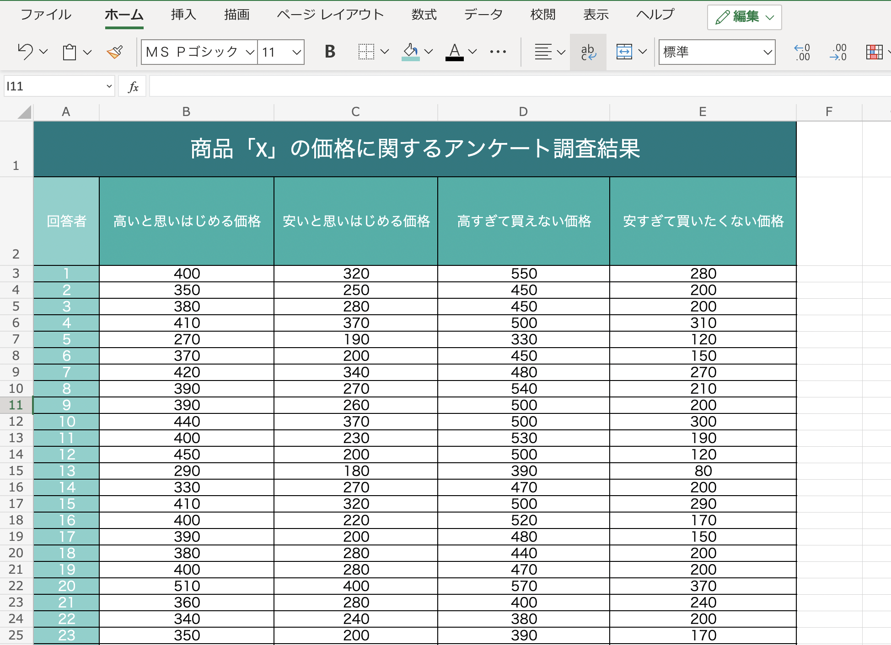
Task: Click cell with value 180 in column C
Action: 356,471
